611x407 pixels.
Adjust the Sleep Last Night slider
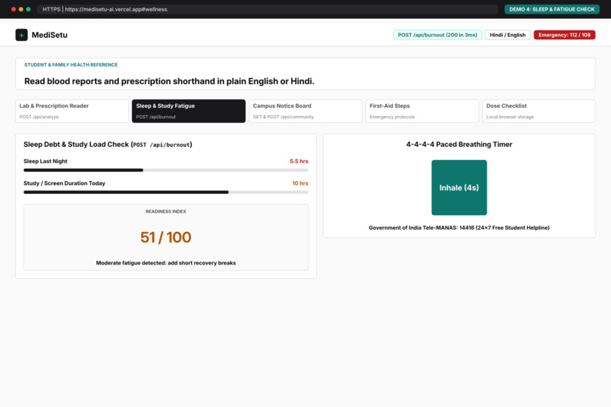(165, 171)
